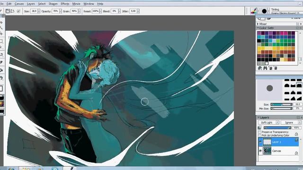Click the layer opacity icon left of slider
Screen dimensions: 303x170
[x=259, y=128]
